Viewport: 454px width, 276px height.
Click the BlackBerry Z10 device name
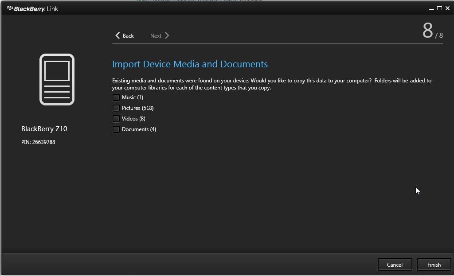click(44, 129)
